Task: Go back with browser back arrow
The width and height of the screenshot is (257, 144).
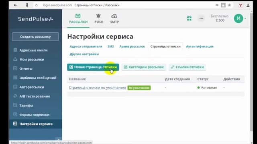Action: pos(16,5)
